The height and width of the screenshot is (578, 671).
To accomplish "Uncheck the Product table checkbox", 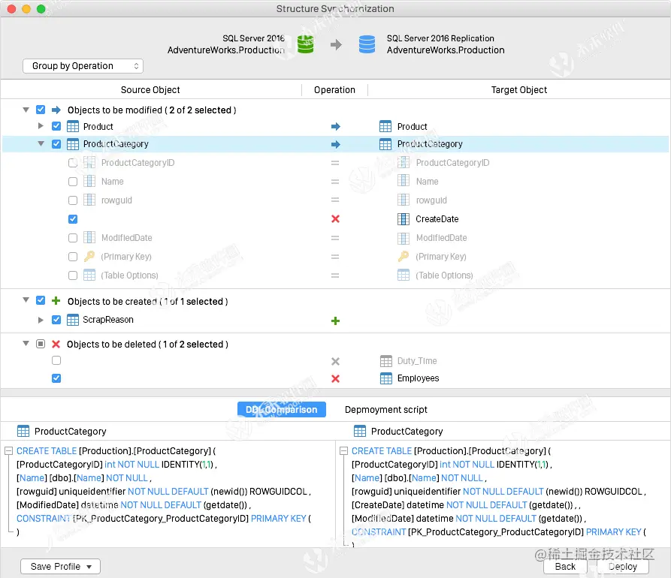I will coord(56,126).
